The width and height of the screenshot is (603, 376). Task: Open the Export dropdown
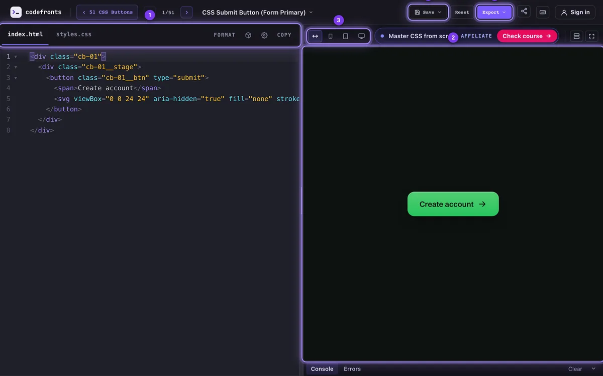[494, 12]
